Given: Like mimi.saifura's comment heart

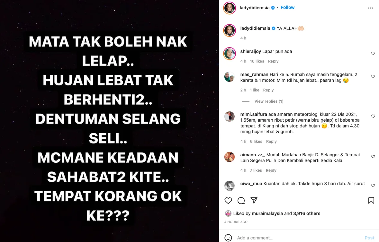Looking at the screenshot, I should (x=373, y=116).
